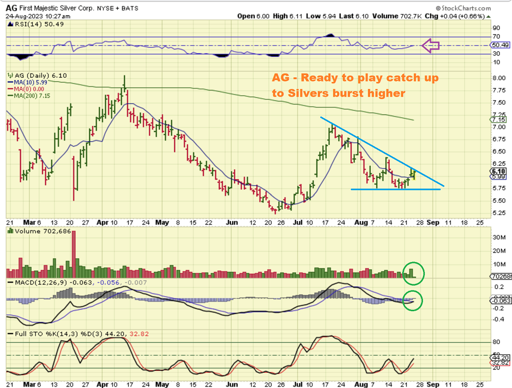
Task: Click the 7.15 MA(200) tag on right axis
Action: (498, 120)
